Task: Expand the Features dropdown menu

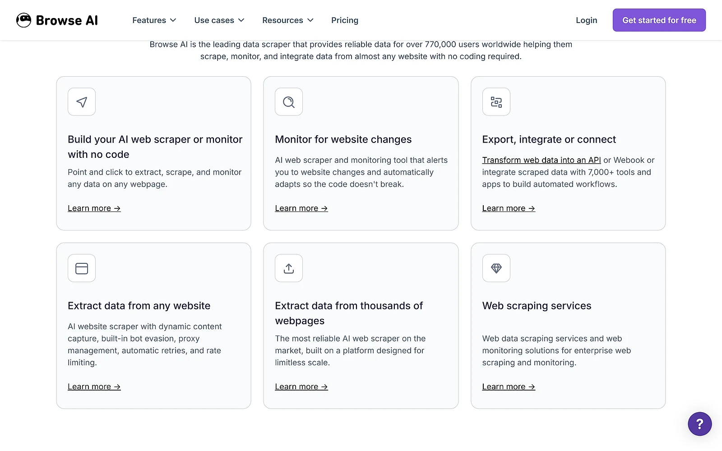Action: (x=154, y=20)
